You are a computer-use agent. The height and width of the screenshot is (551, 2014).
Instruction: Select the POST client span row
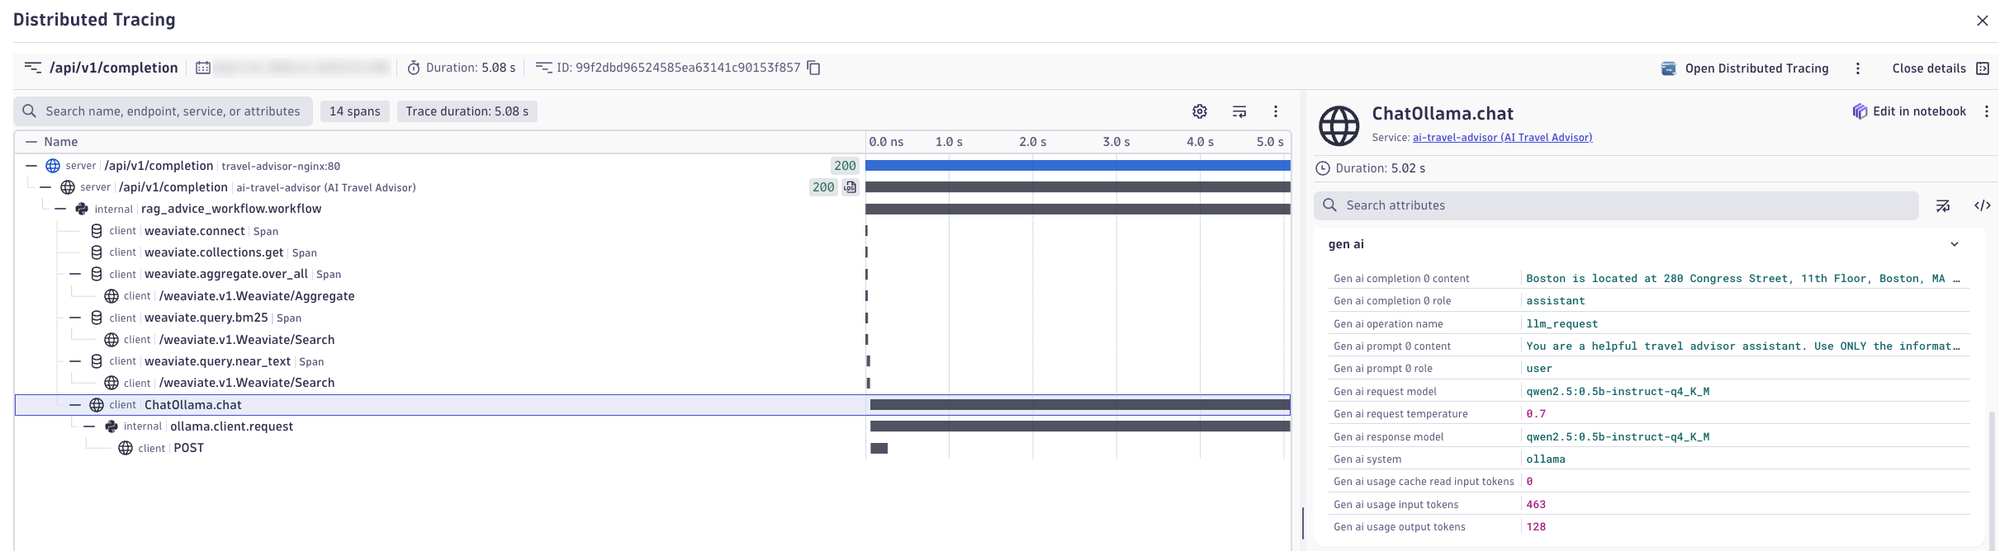pyautogui.click(x=188, y=448)
